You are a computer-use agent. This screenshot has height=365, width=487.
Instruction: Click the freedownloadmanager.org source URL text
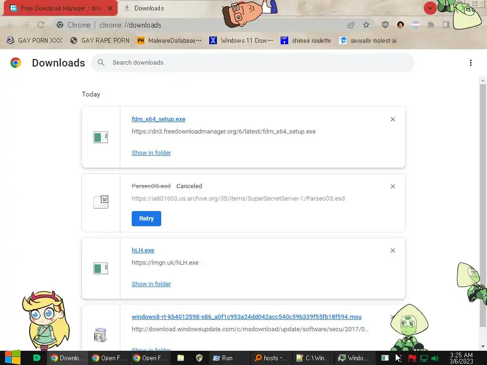click(x=224, y=131)
